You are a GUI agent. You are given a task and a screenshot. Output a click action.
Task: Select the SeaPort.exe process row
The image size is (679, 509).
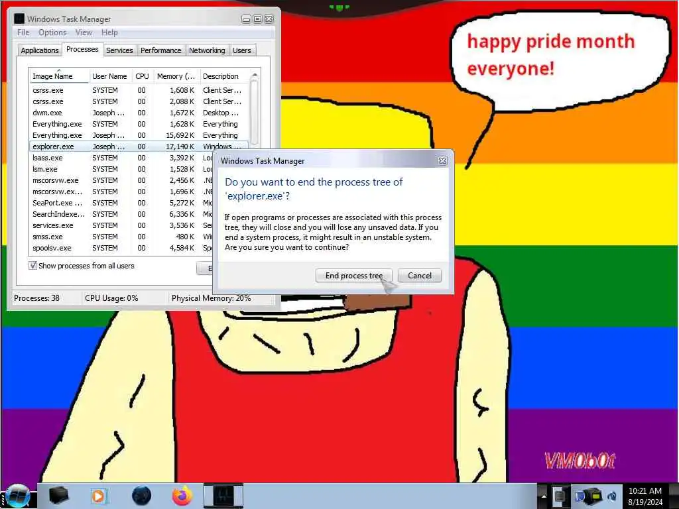coord(121,203)
